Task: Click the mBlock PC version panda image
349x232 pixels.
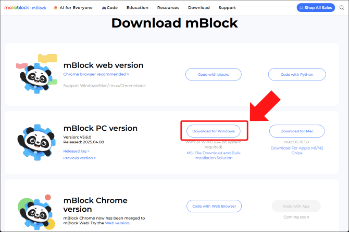Action: [36, 142]
